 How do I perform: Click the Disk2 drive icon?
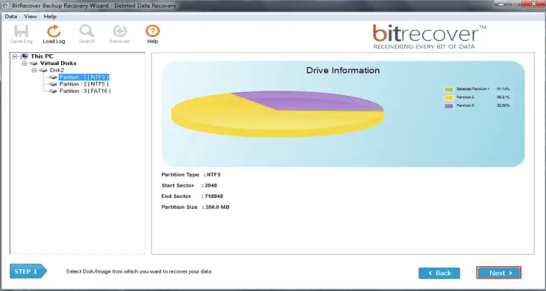44,70
